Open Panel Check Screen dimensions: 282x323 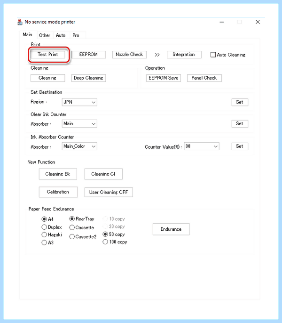(204, 78)
